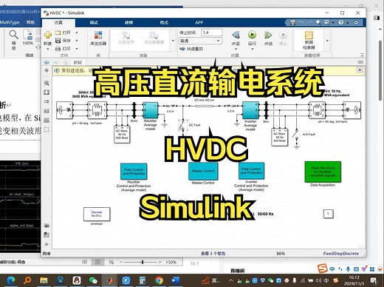Switch to the Debug ribbon tab
Screen dimensions: 384x287
pos(94,22)
